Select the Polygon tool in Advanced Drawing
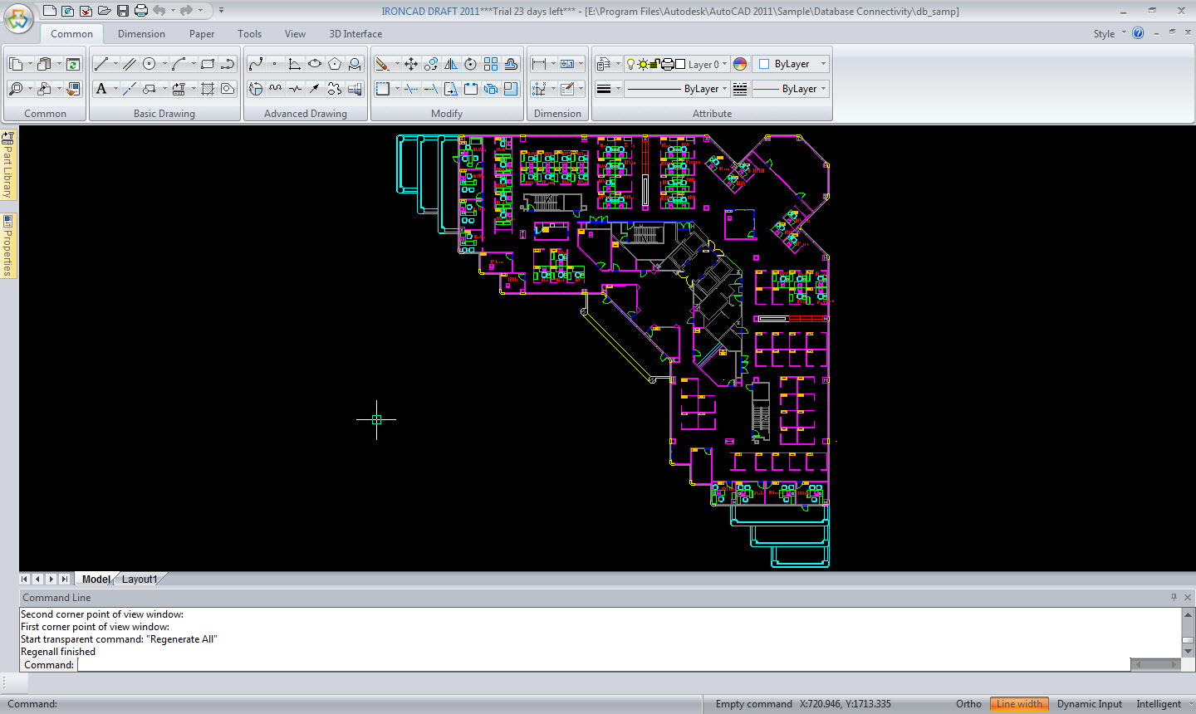This screenshot has width=1196, height=714. 335,64
